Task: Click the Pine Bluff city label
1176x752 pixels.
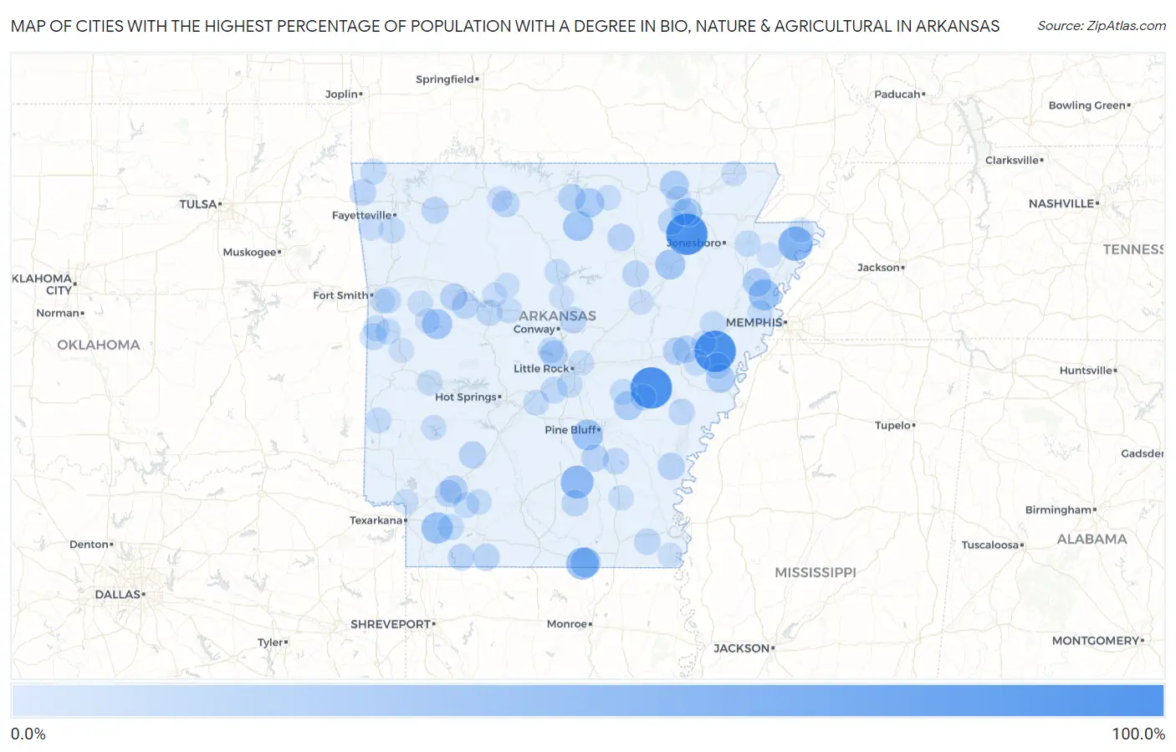Action: coord(570,430)
